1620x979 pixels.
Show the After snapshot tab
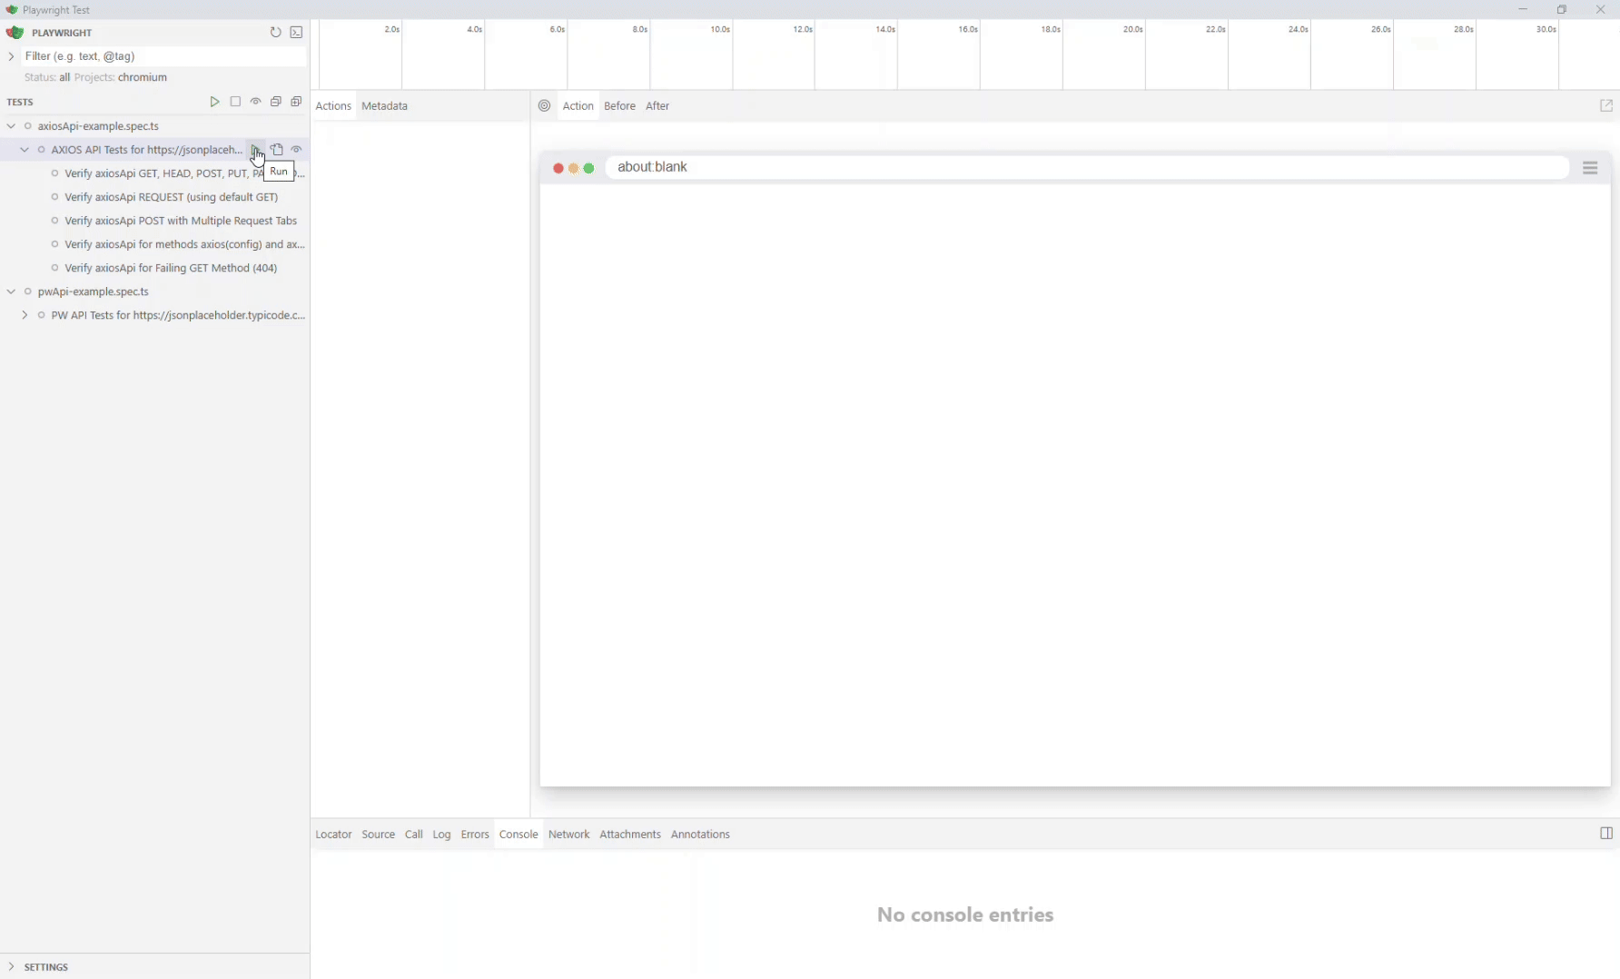click(657, 106)
